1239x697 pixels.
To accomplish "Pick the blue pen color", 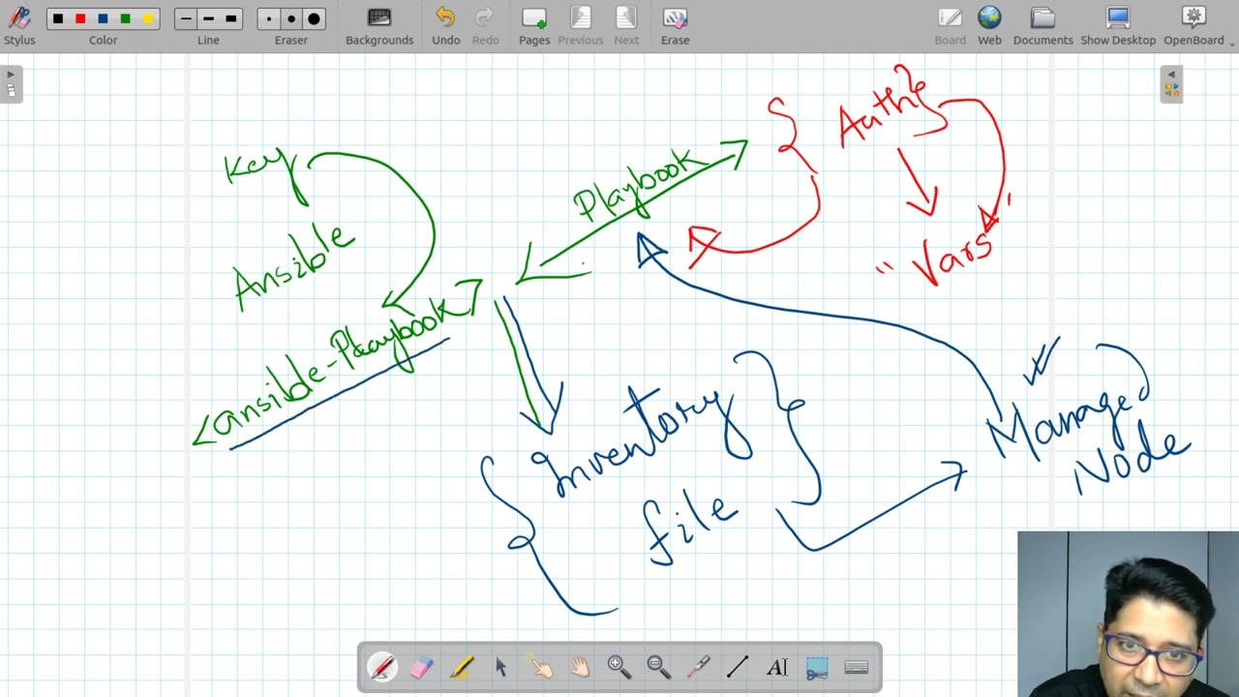I will [x=103, y=18].
